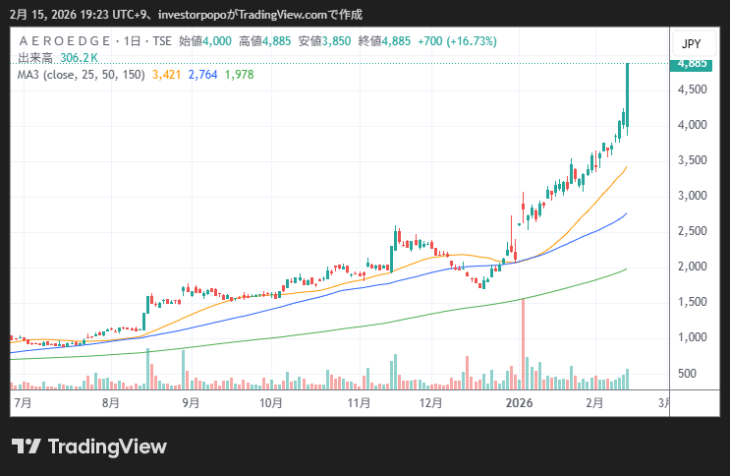Click the 12月 label on time axis
The height and width of the screenshot is (476, 730).
[x=430, y=402]
